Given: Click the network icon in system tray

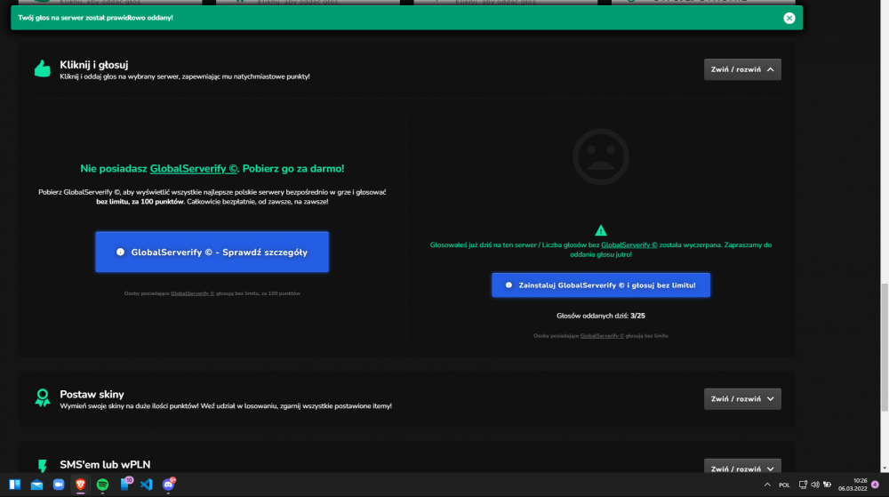Looking at the screenshot, I should click(x=803, y=485).
